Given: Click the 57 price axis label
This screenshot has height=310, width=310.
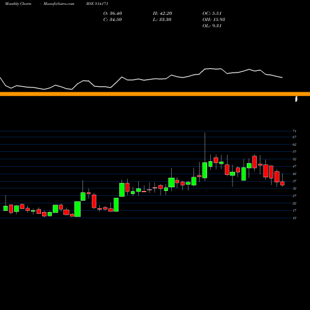Looking at the screenshot, I should click(294, 152).
